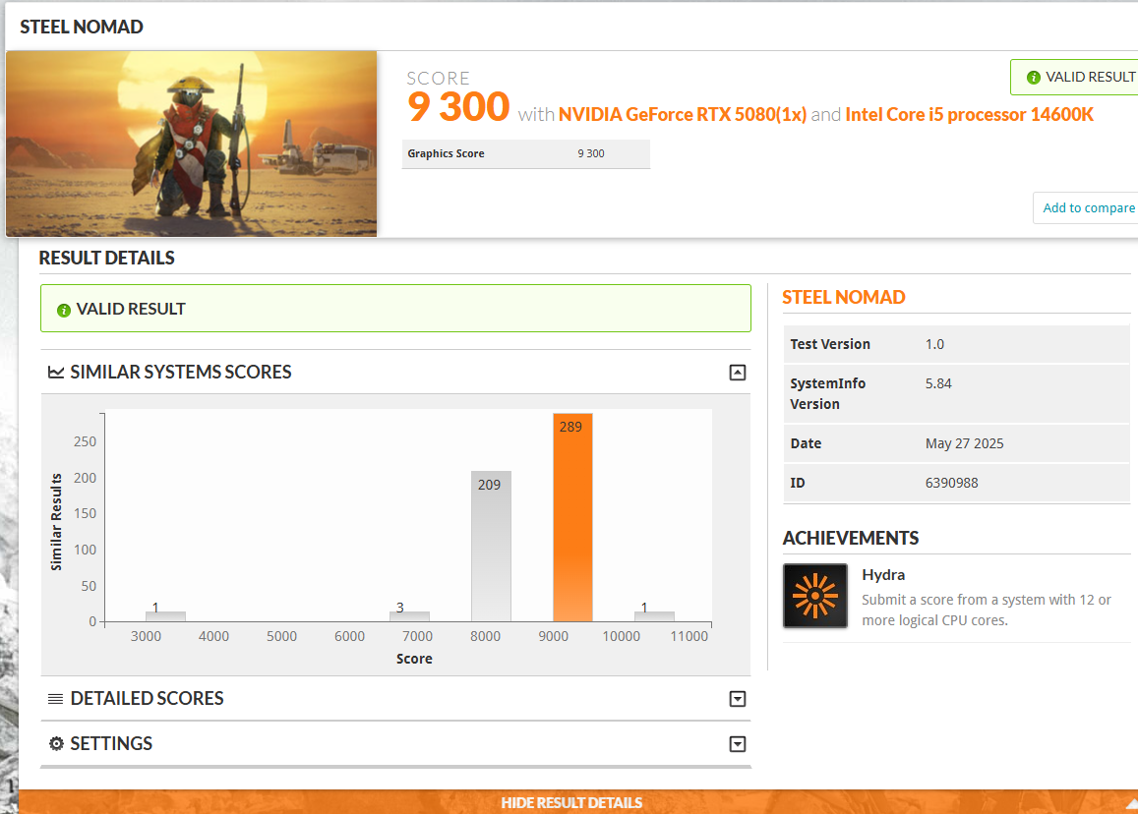Screen dimensions: 1138x814
Task: Click the date value May 27 2025
Action: (x=965, y=444)
